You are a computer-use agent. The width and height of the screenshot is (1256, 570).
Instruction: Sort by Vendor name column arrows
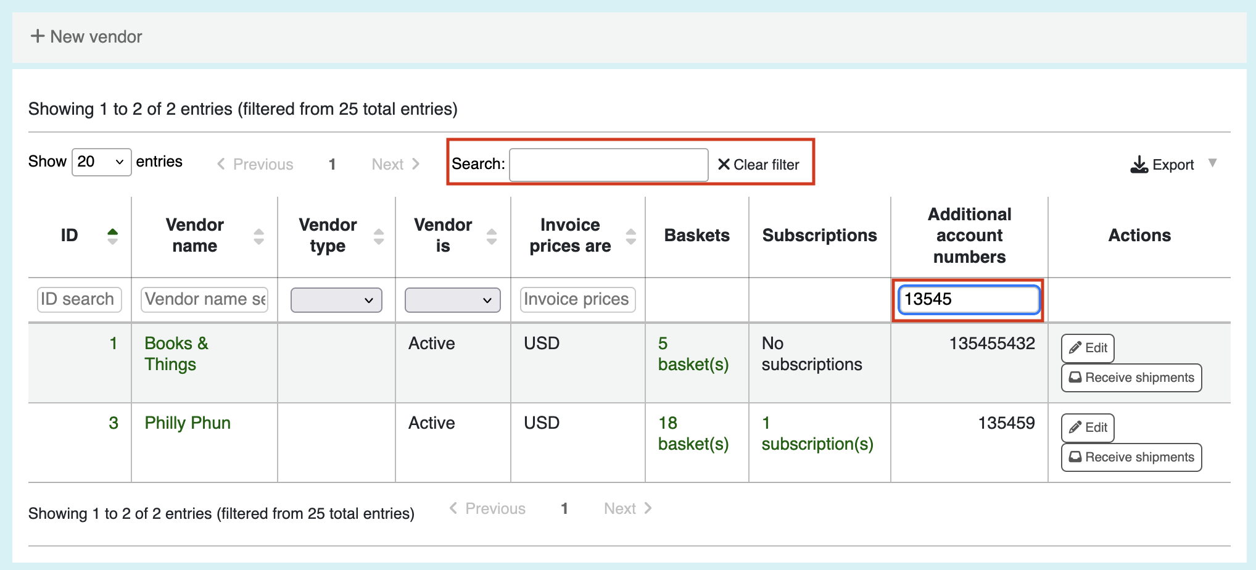click(x=259, y=236)
